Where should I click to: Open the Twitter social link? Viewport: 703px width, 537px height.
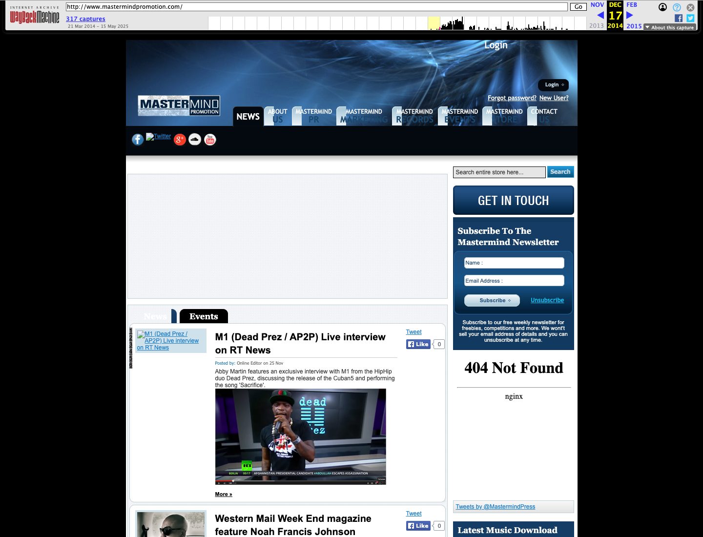click(159, 136)
